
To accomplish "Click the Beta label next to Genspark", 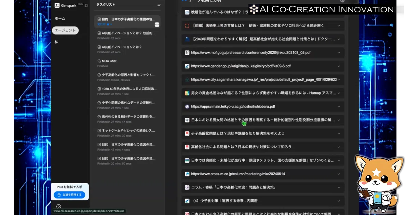I will [81, 4].
